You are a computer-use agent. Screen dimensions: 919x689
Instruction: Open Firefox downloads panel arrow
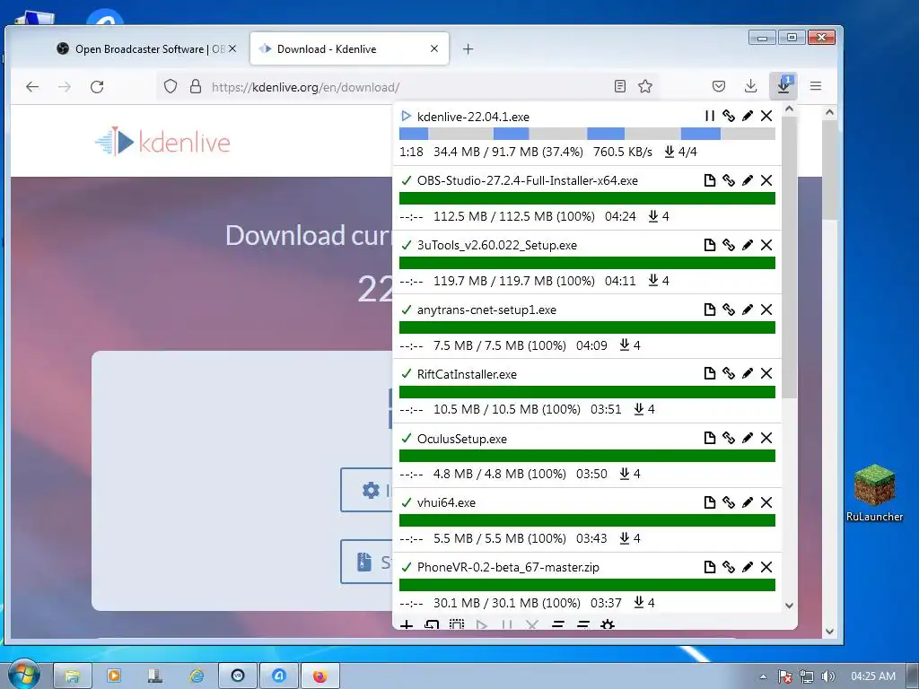750,87
